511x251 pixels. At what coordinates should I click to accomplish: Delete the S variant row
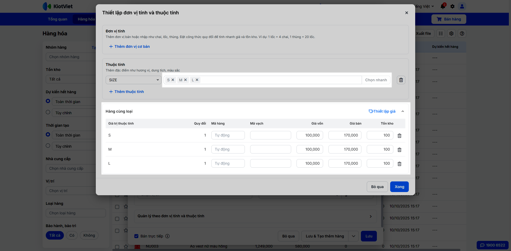click(399, 136)
